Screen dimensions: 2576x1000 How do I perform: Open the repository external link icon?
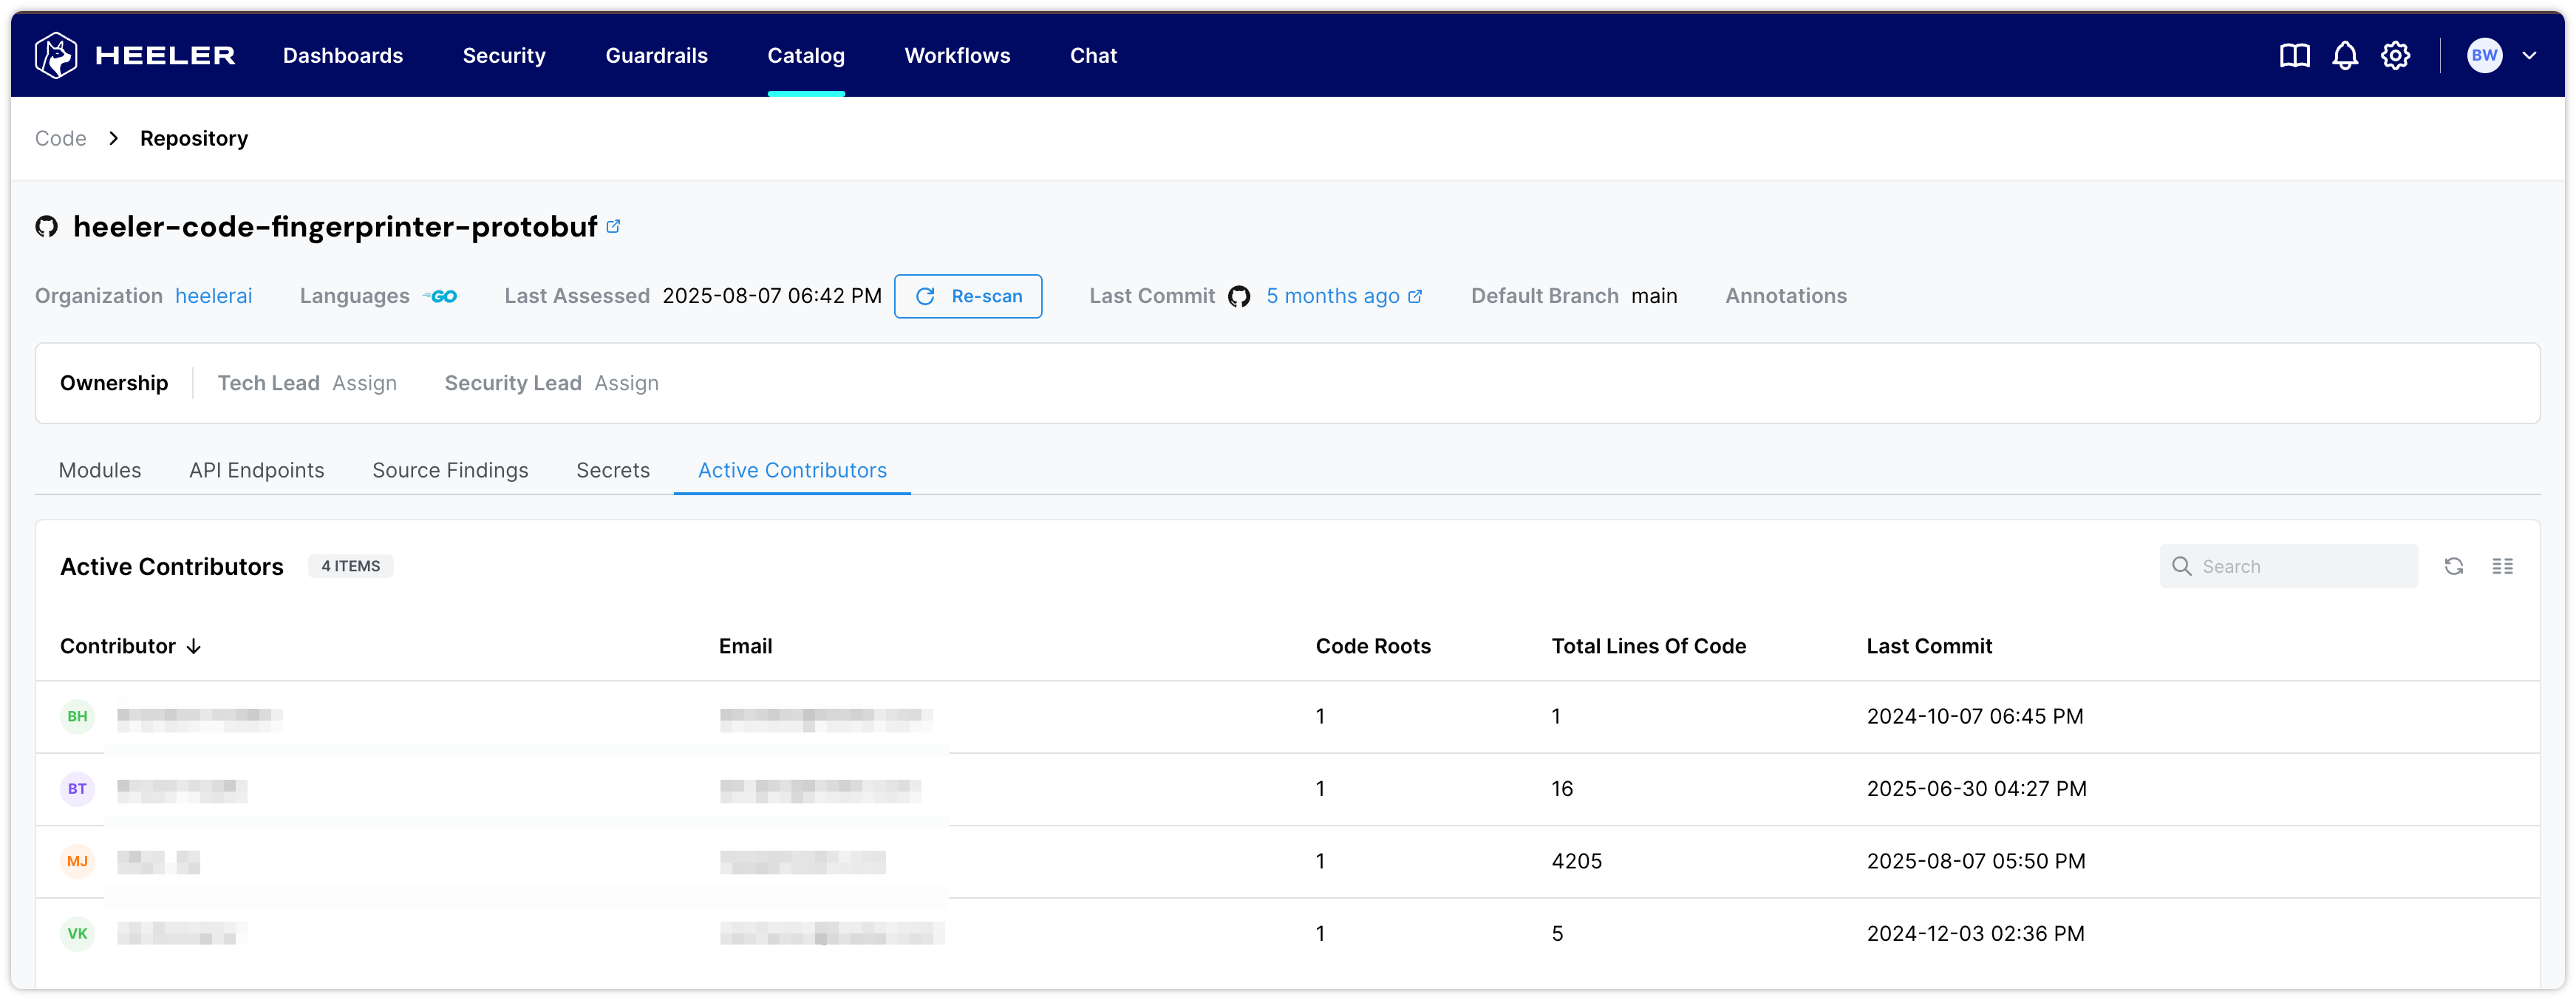point(613,227)
